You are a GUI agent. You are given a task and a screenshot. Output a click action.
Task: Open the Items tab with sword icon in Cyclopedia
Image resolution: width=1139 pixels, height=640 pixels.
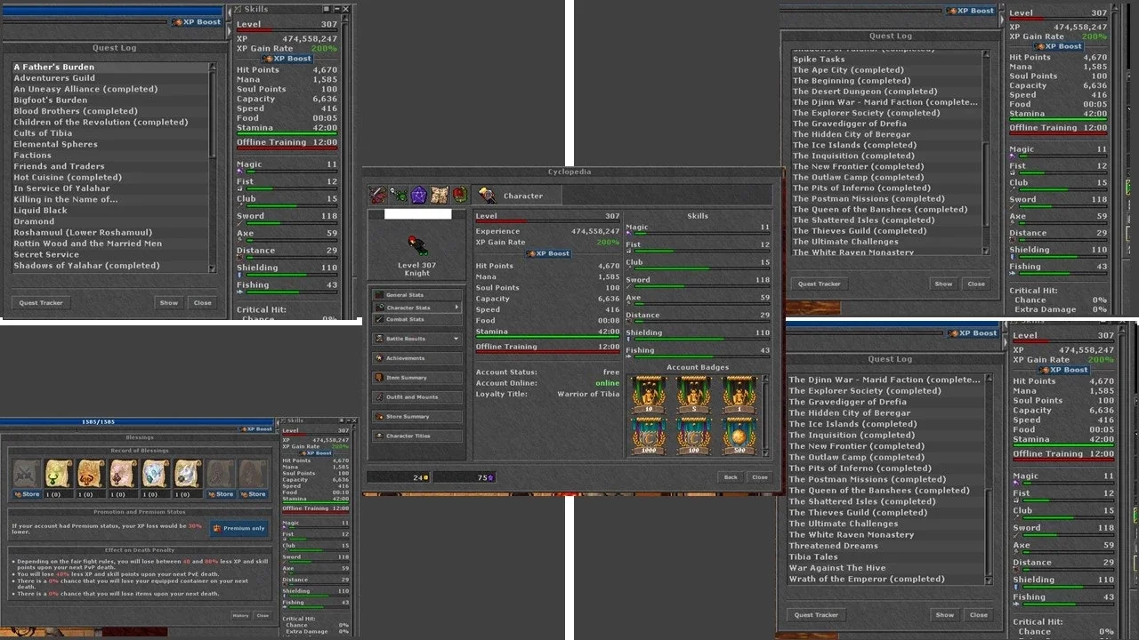(x=378, y=196)
